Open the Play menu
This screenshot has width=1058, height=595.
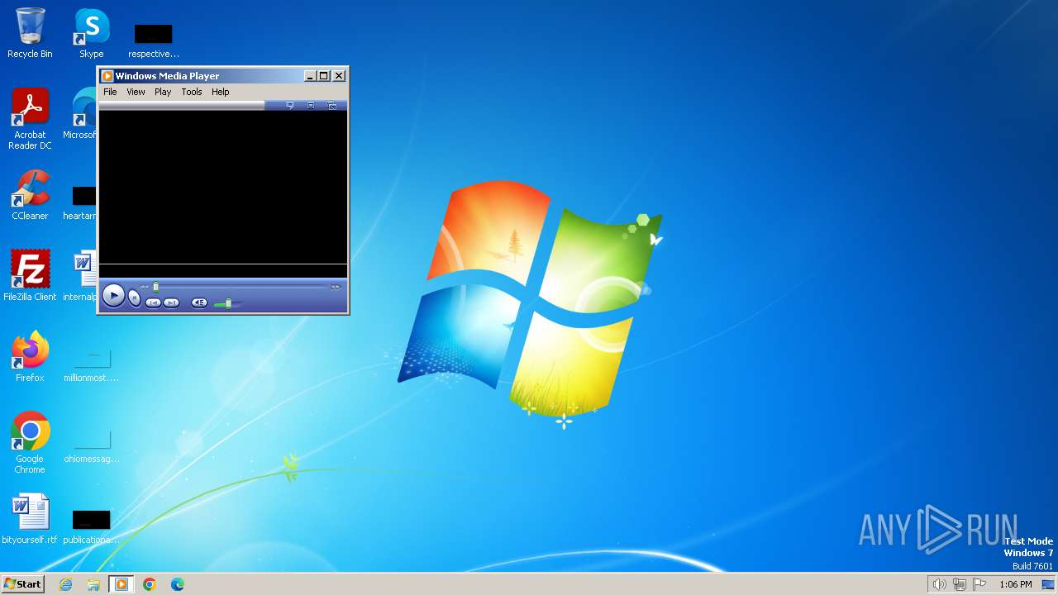(163, 92)
